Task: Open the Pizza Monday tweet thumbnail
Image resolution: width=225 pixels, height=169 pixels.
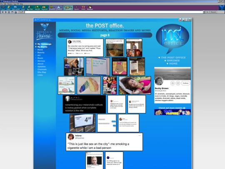Action: click(85, 48)
